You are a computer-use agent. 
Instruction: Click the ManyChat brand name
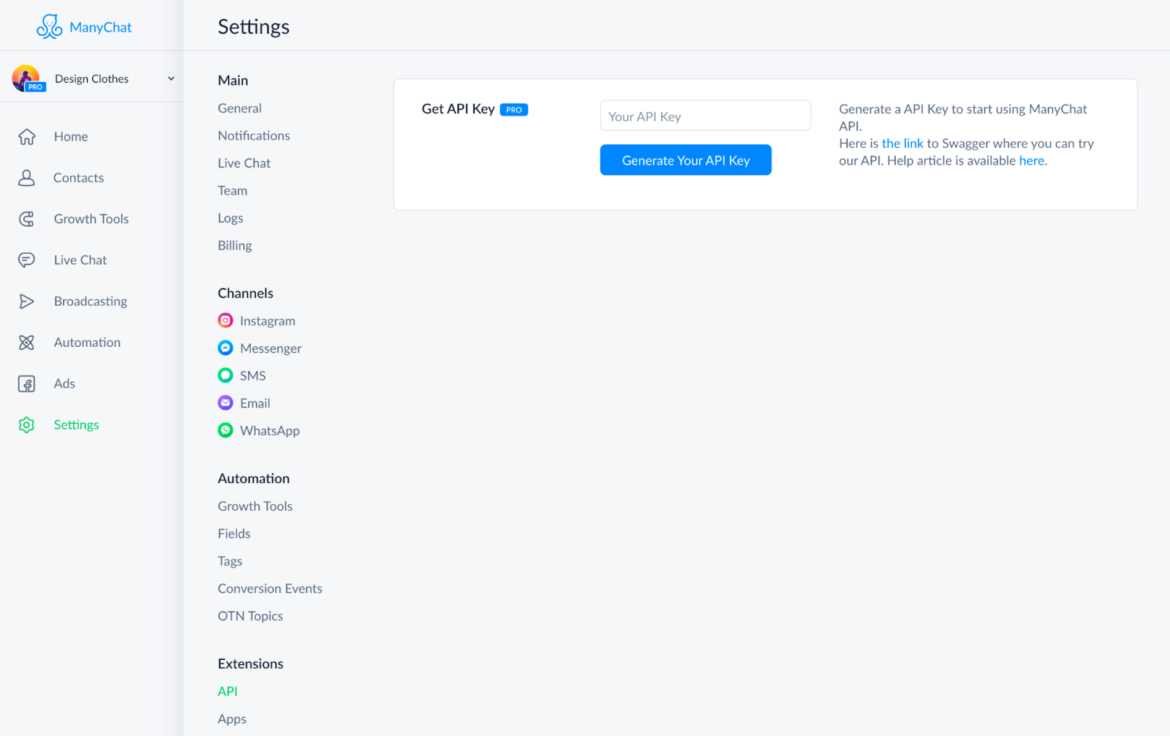pyautogui.click(x=101, y=28)
